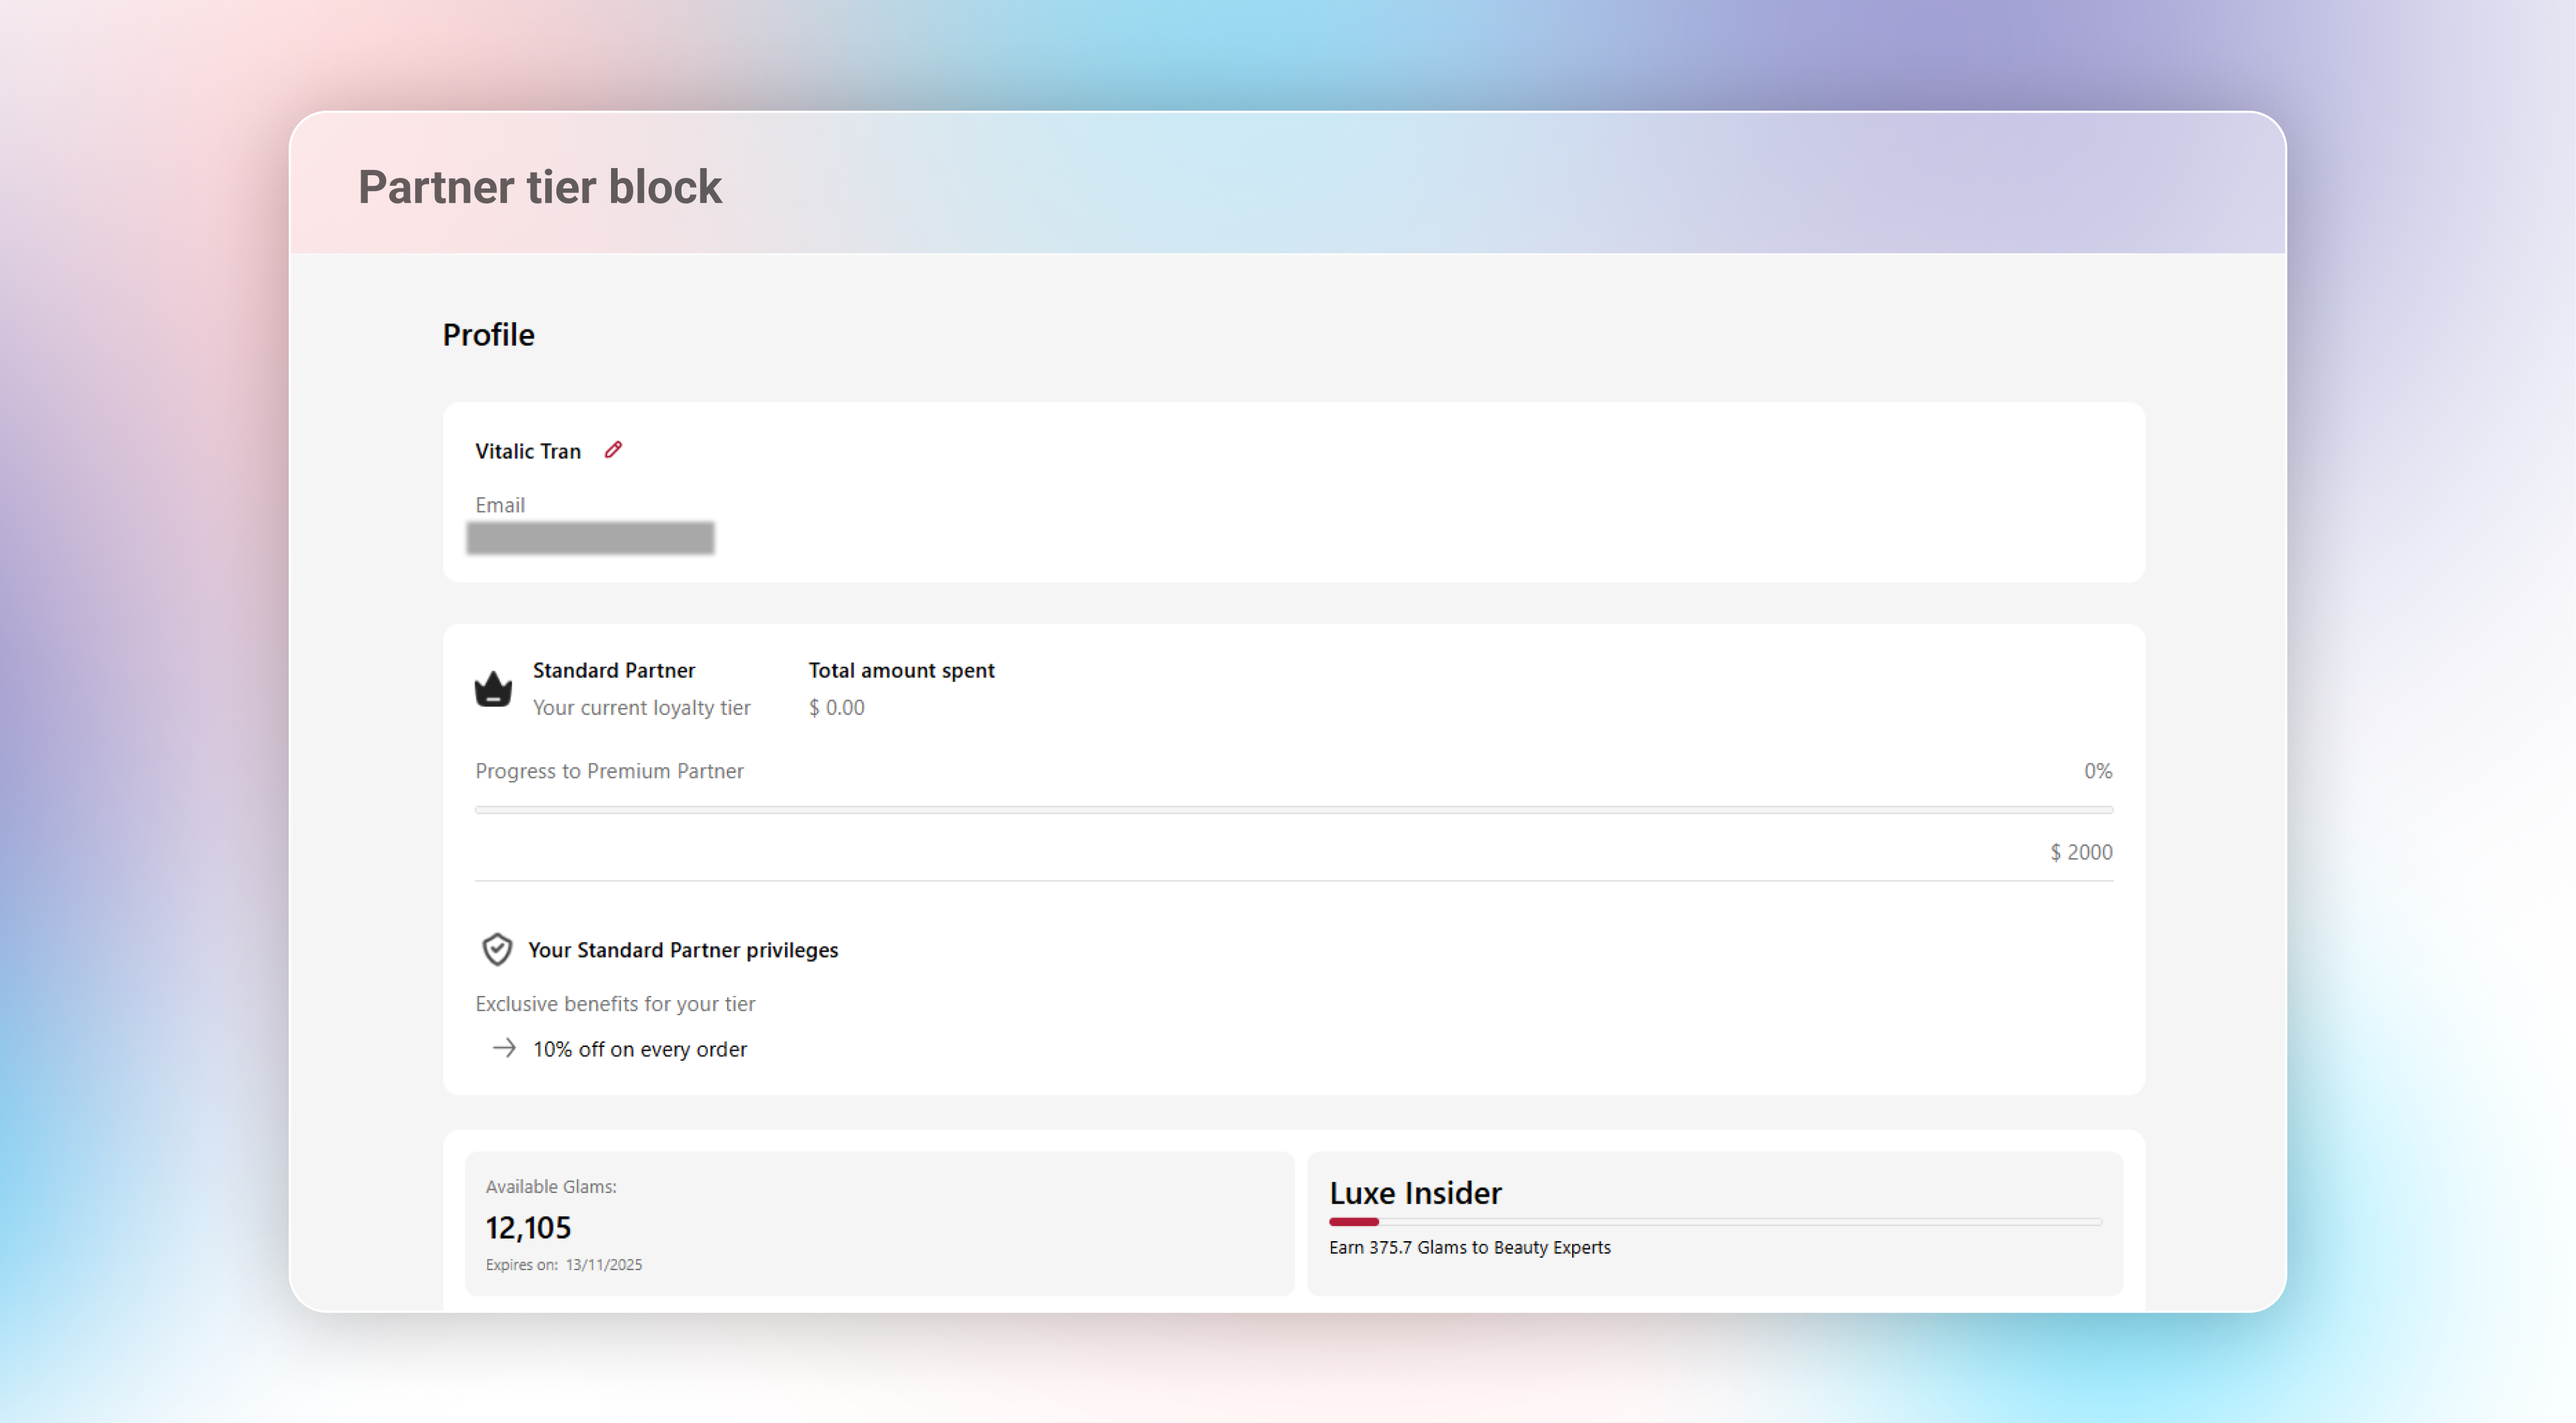Click the pencil edit icon beside Vitalic Tran
This screenshot has height=1423, width=2576.
click(x=613, y=450)
